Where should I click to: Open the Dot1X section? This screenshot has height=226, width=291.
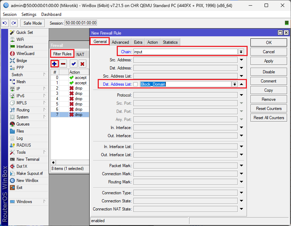click(22, 166)
